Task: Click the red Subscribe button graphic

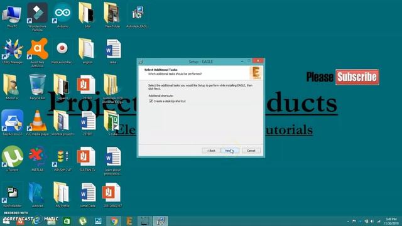Action: 357,77
